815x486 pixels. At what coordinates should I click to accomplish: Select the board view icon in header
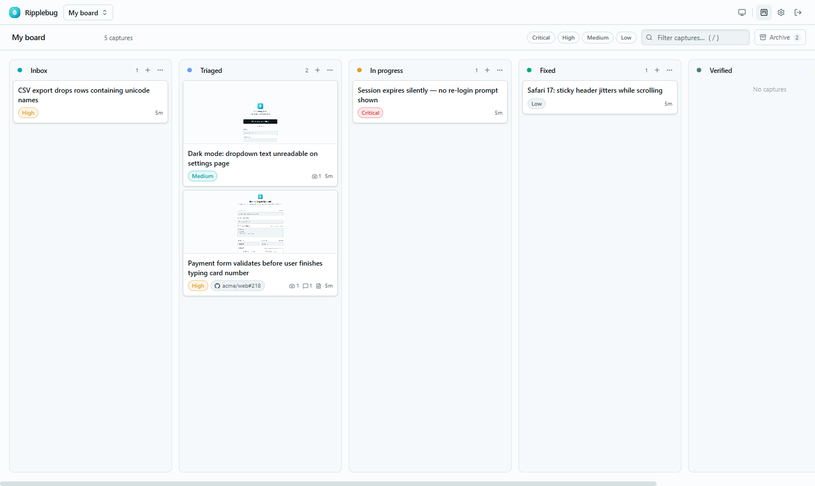[764, 12]
